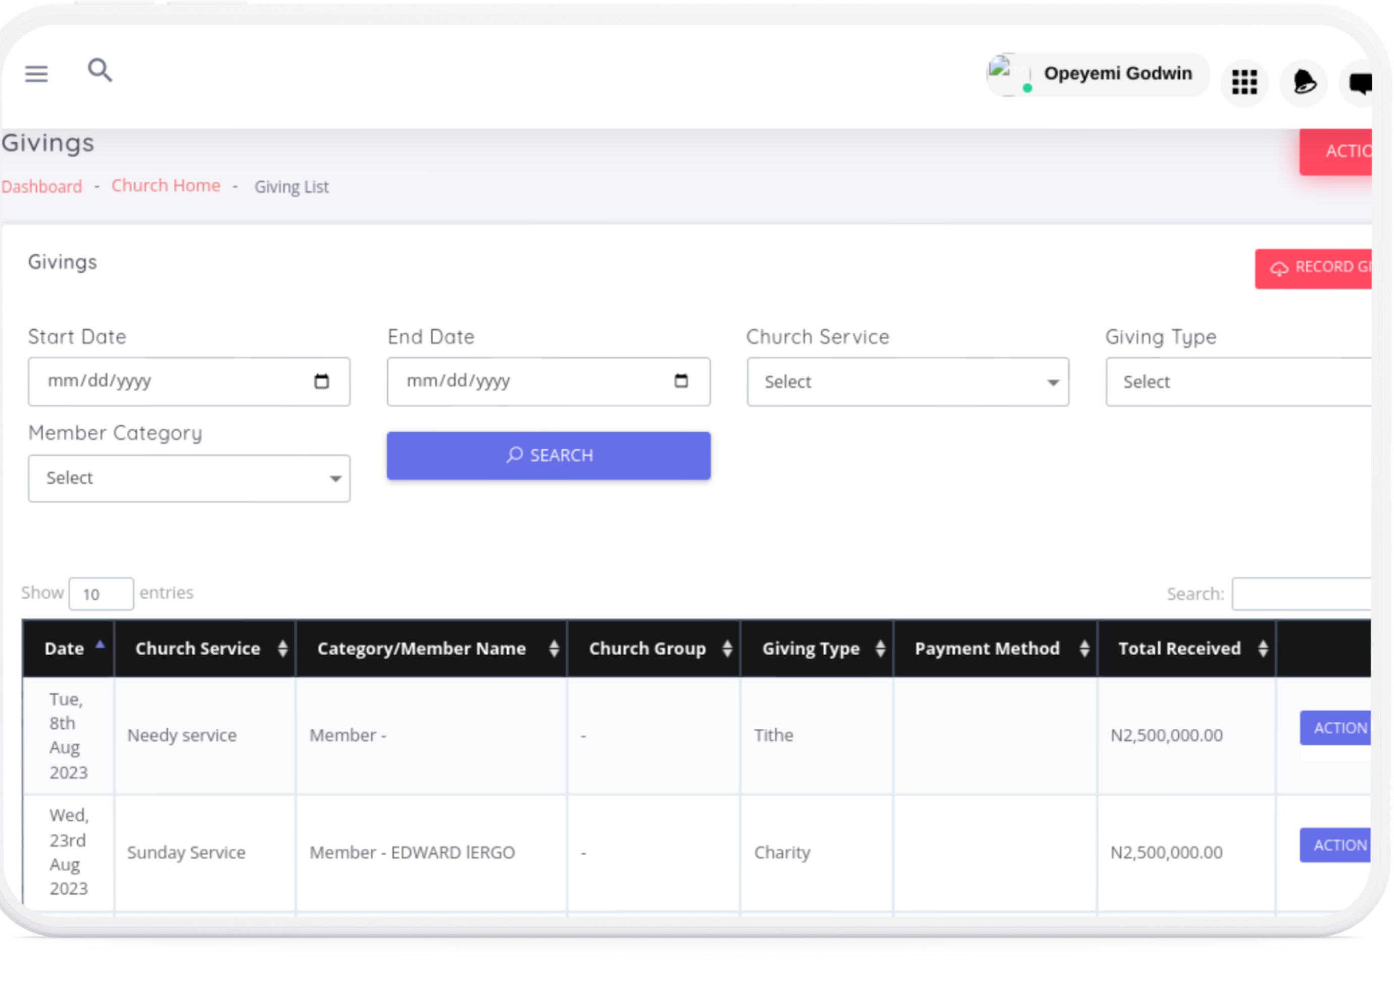Go to Dashboard breadcrumb link
The height and width of the screenshot is (988, 1394).
pyautogui.click(x=41, y=187)
